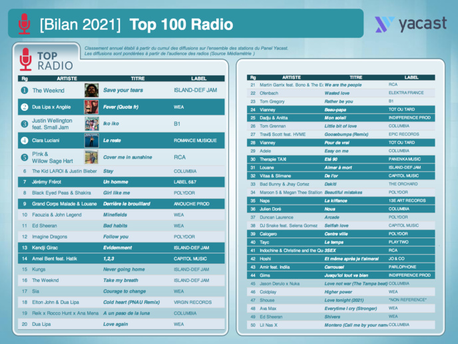Click the red microphone icon in header banner
Image resolution: width=458 pixels, height=344 pixels.
point(24,24)
